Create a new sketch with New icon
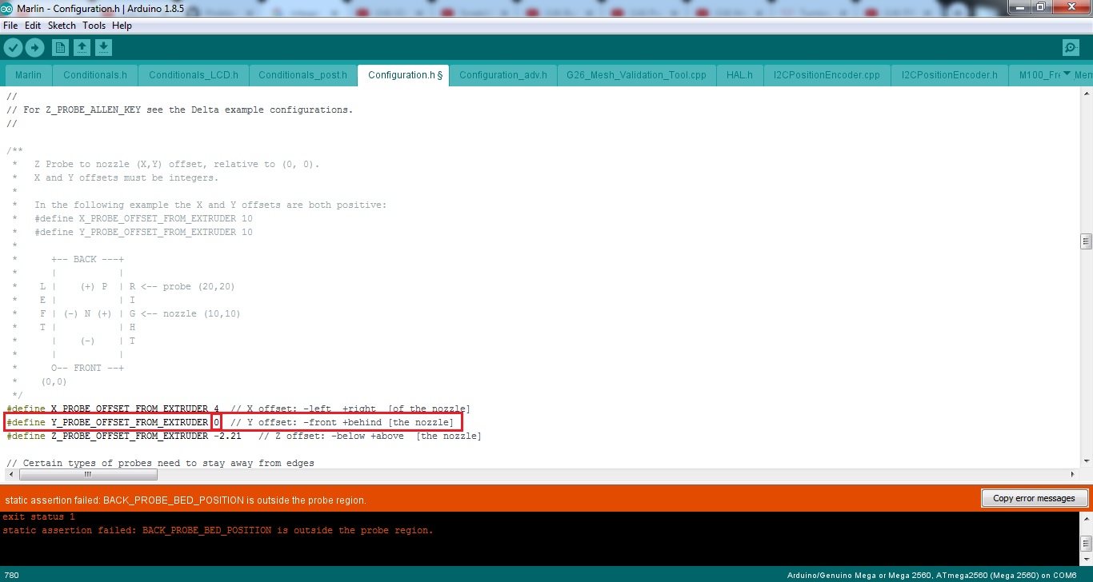 (60, 48)
